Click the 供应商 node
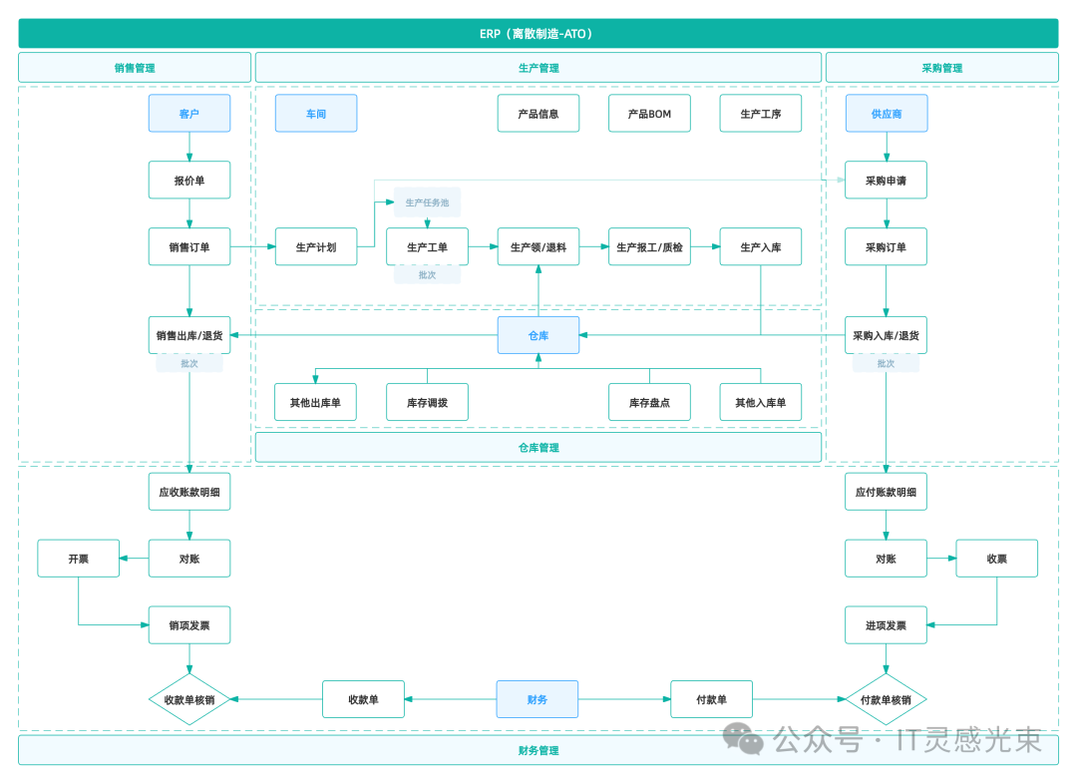The image size is (1077, 783). point(886,114)
